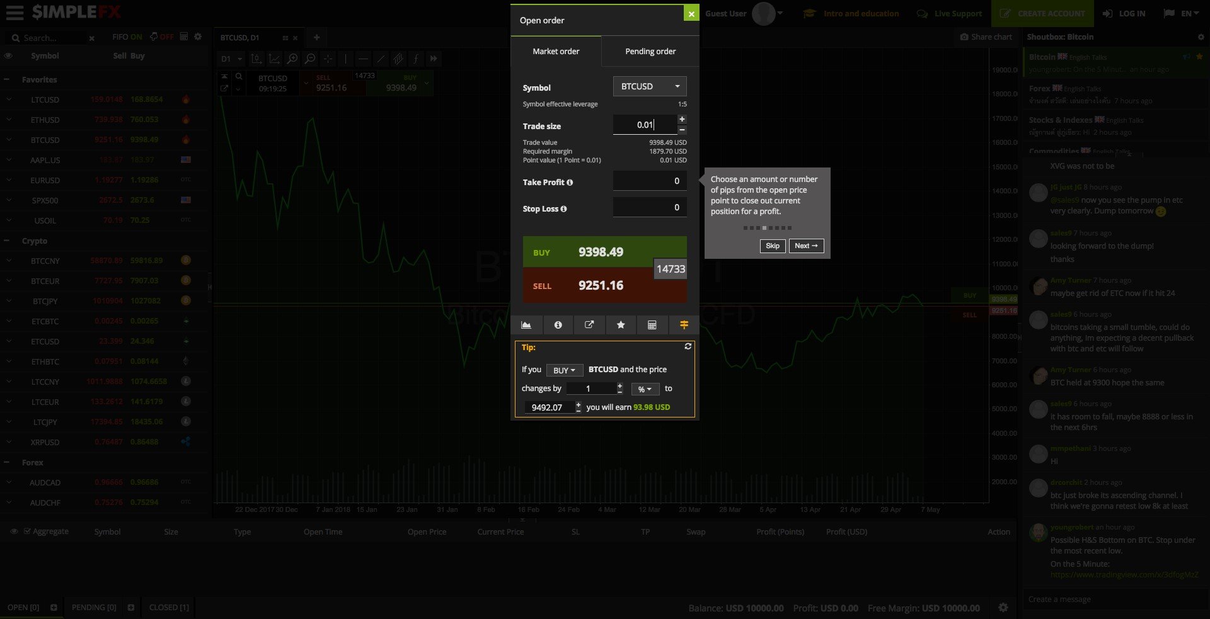Increase trade size with plus stepper
Viewport: 1210px width, 619px height.
coord(682,120)
